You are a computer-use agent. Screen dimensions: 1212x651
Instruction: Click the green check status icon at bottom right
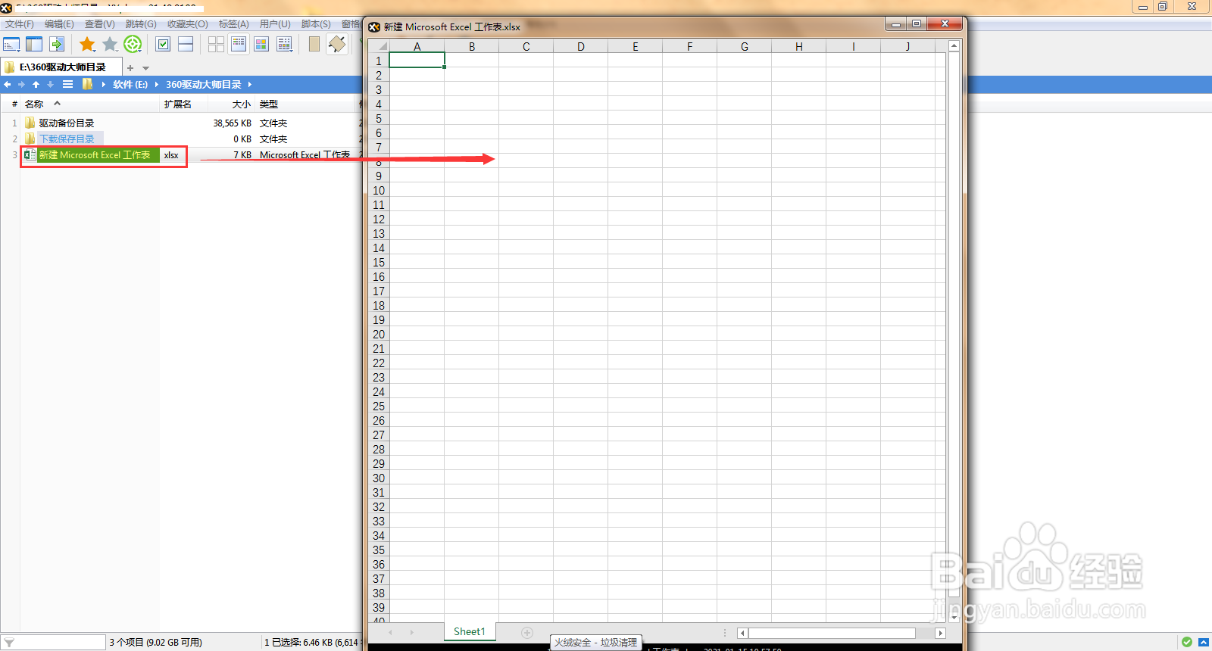[1187, 642]
